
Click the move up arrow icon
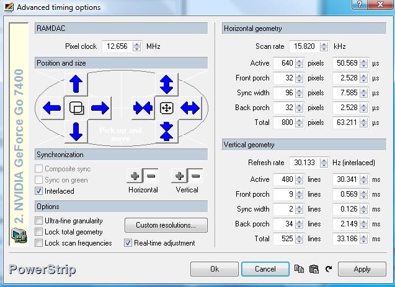click(76, 84)
